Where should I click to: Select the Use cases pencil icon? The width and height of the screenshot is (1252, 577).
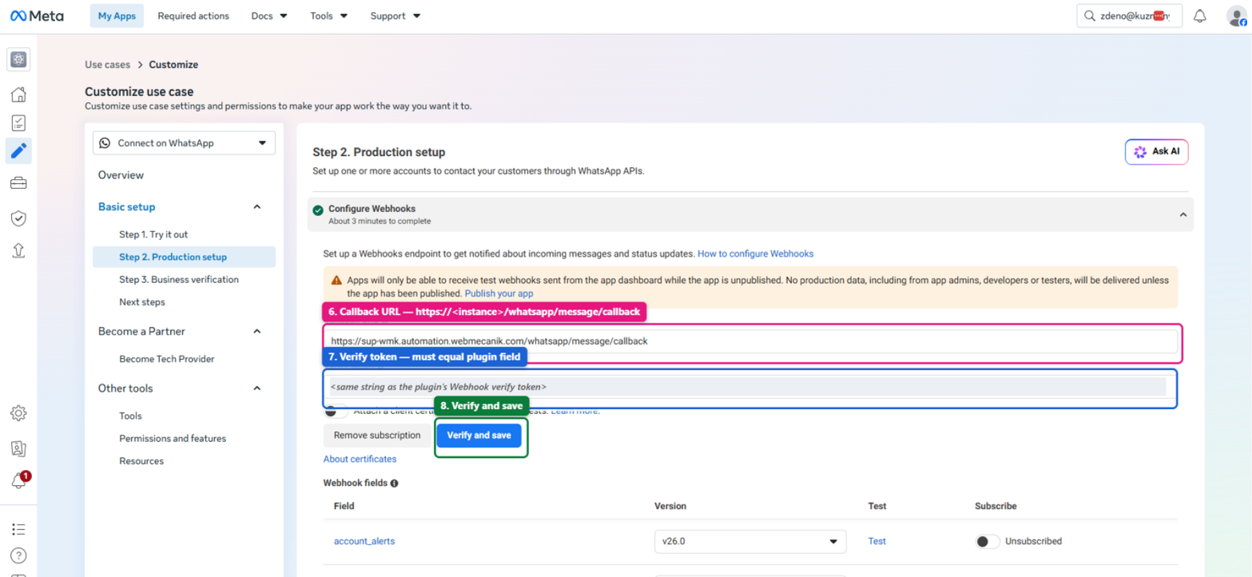[19, 151]
